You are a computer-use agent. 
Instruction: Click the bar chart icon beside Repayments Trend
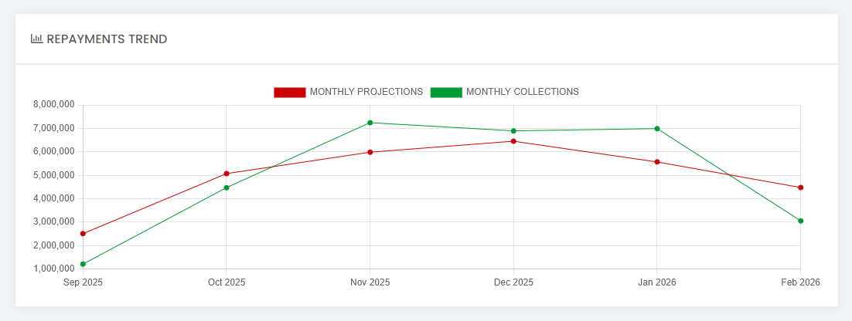(x=36, y=39)
